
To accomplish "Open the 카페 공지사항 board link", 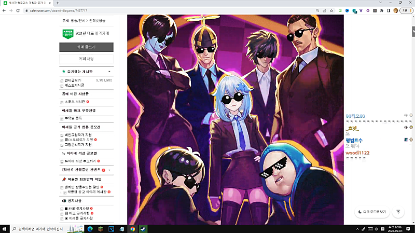I will point(79,209).
